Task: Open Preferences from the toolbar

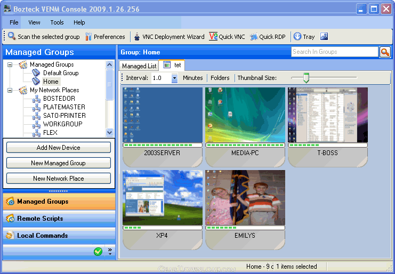Action: pyautogui.click(x=105, y=37)
